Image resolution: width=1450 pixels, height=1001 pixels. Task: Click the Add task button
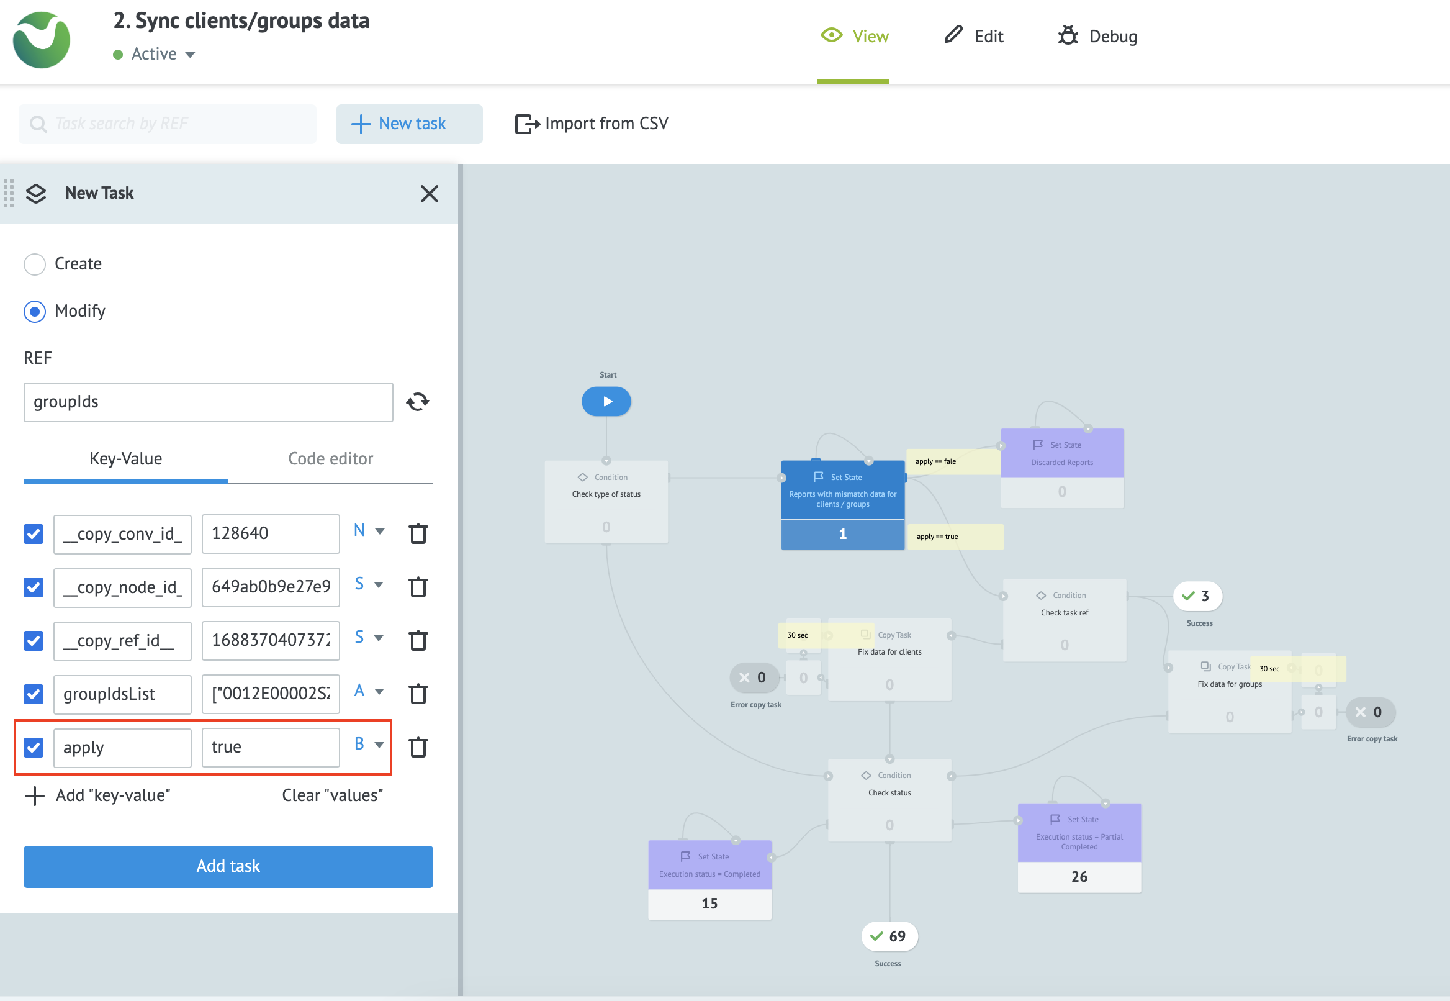(228, 866)
